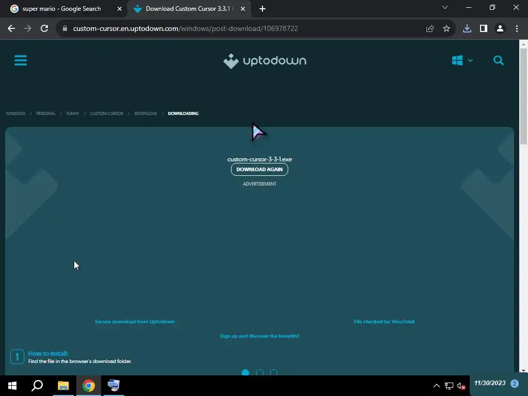Open taskbar search
The width and height of the screenshot is (528, 396).
coord(37,386)
